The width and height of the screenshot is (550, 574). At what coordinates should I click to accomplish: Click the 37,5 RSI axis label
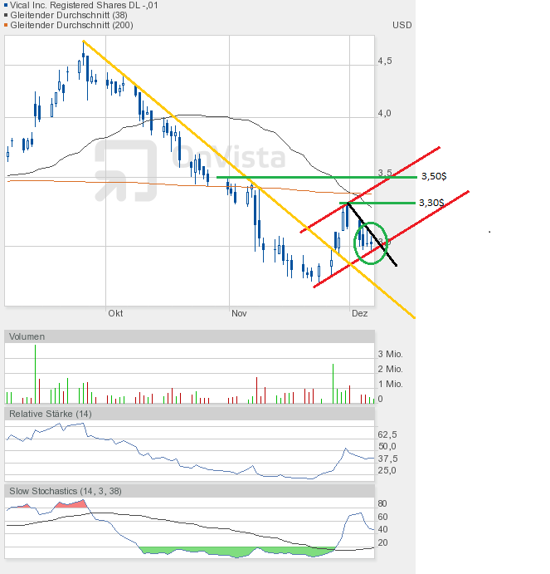coord(387,459)
